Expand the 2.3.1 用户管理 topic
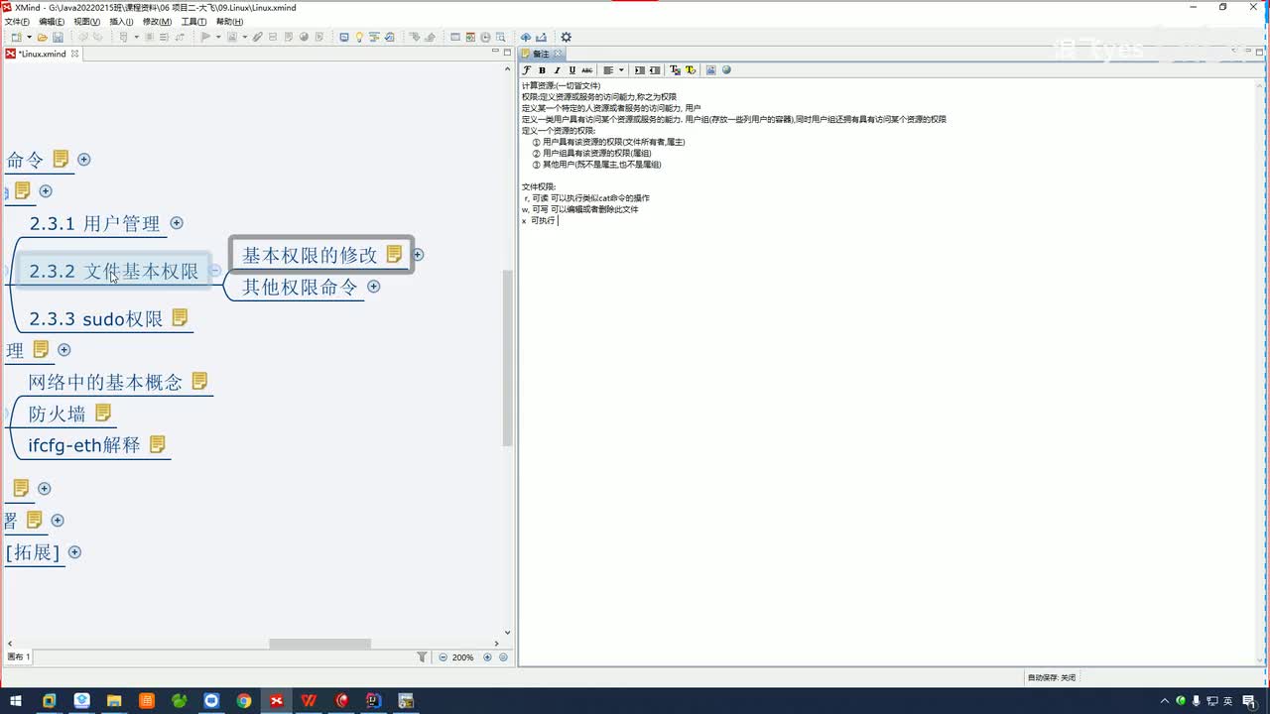 point(177,223)
